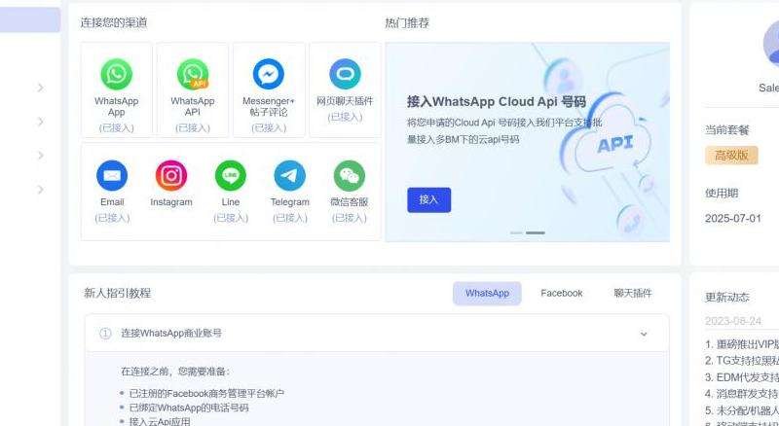Viewport: 779px width, 426px height.
Task: Click the 当前套餐 label
Action: pos(726,130)
